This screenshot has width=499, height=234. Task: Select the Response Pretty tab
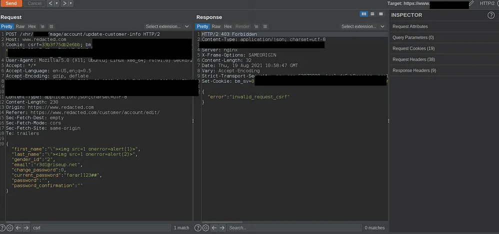(x=202, y=26)
